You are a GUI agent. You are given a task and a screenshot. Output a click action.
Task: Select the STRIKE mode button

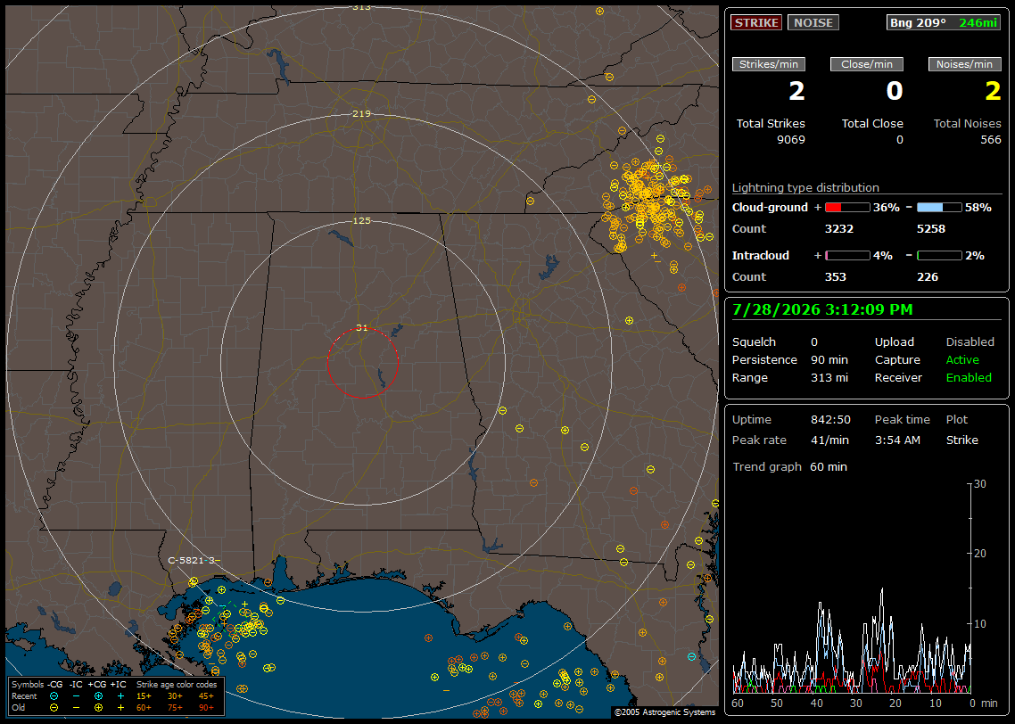pos(756,22)
